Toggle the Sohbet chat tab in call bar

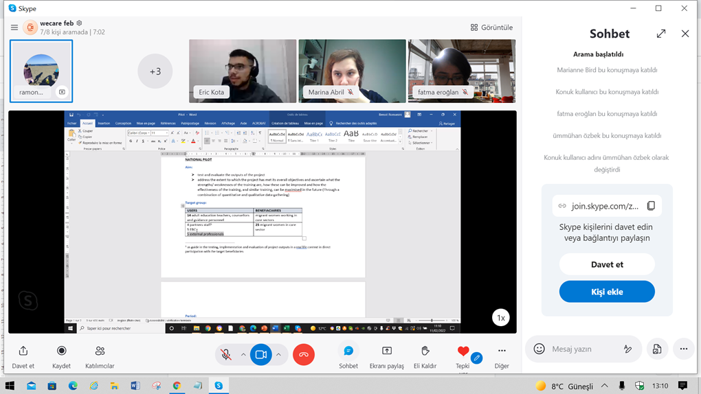pos(348,351)
